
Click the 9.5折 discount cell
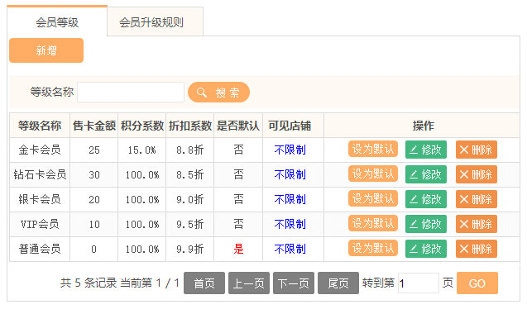pos(190,224)
